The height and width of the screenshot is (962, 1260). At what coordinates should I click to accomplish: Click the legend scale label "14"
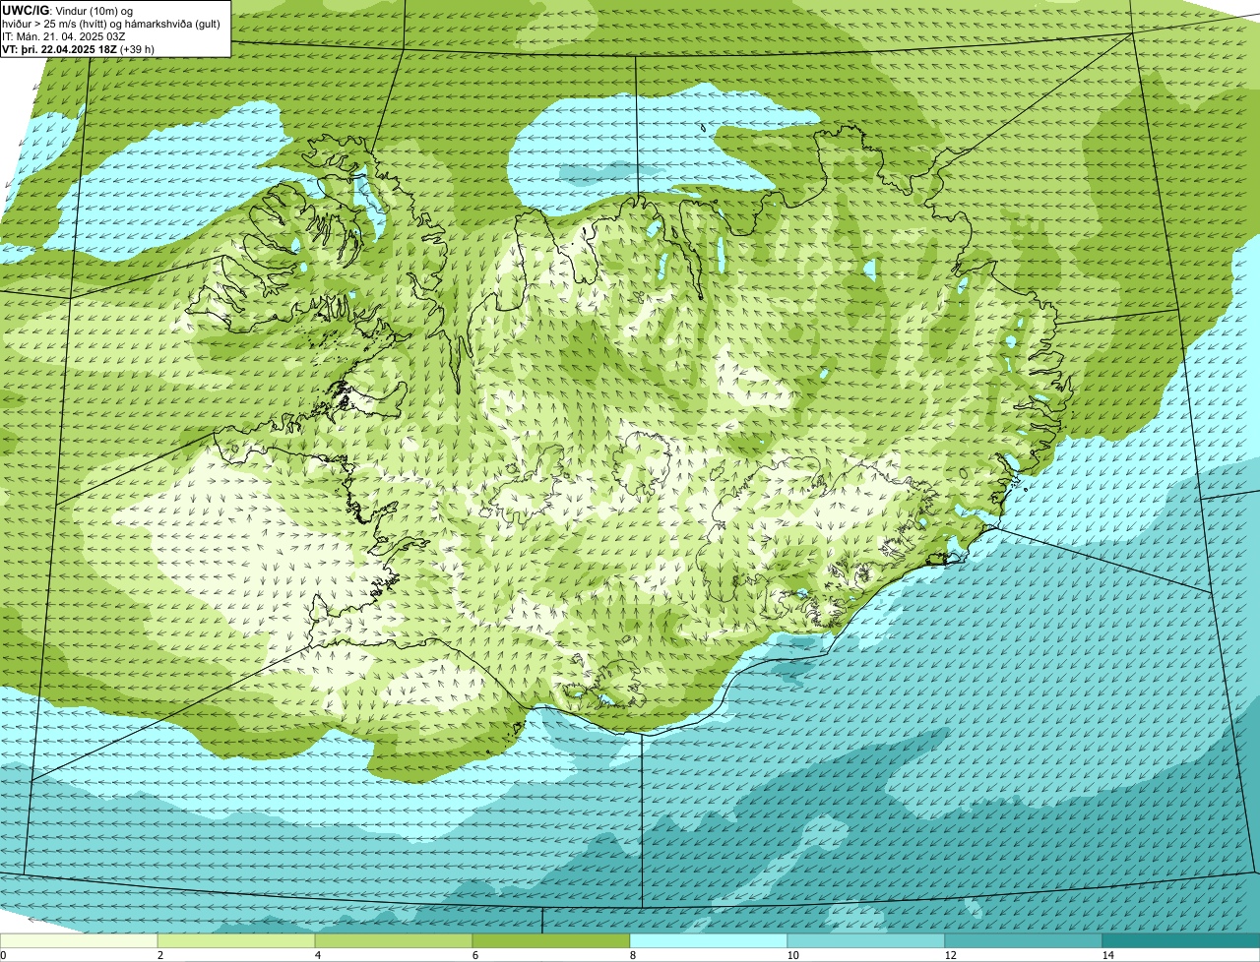(1107, 956)
